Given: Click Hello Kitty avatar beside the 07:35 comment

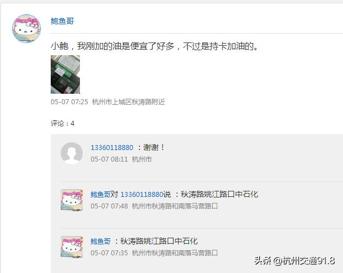Looking at the screenshot, I should coord(72,247).
